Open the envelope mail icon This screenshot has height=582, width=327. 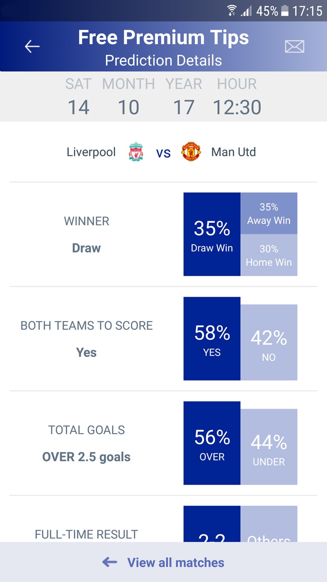coord(295,46)
